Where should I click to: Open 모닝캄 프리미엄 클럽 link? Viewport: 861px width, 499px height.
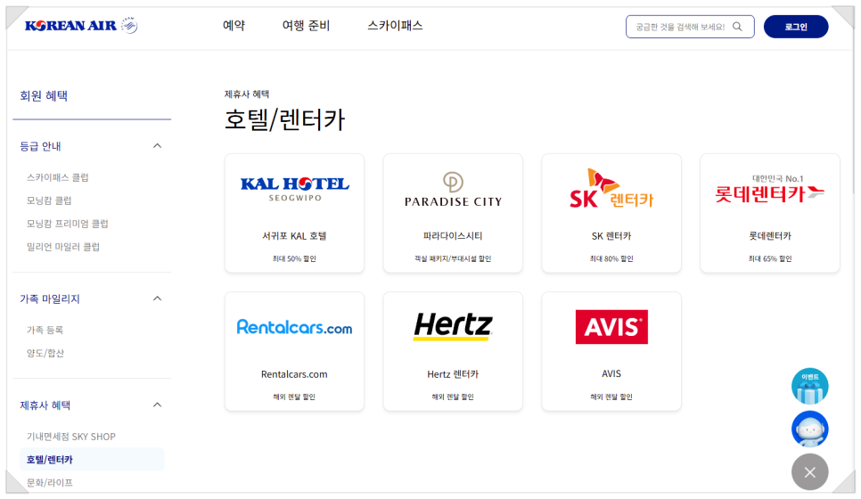(68, 224)
